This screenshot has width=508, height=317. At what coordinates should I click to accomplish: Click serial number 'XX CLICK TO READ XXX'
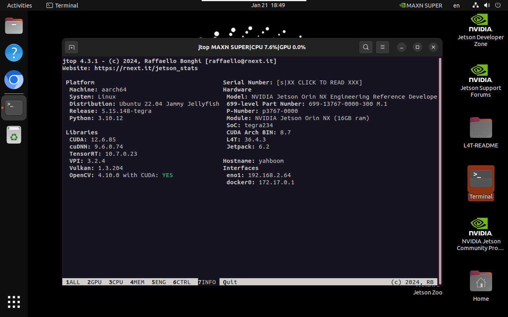coord(319,82)
